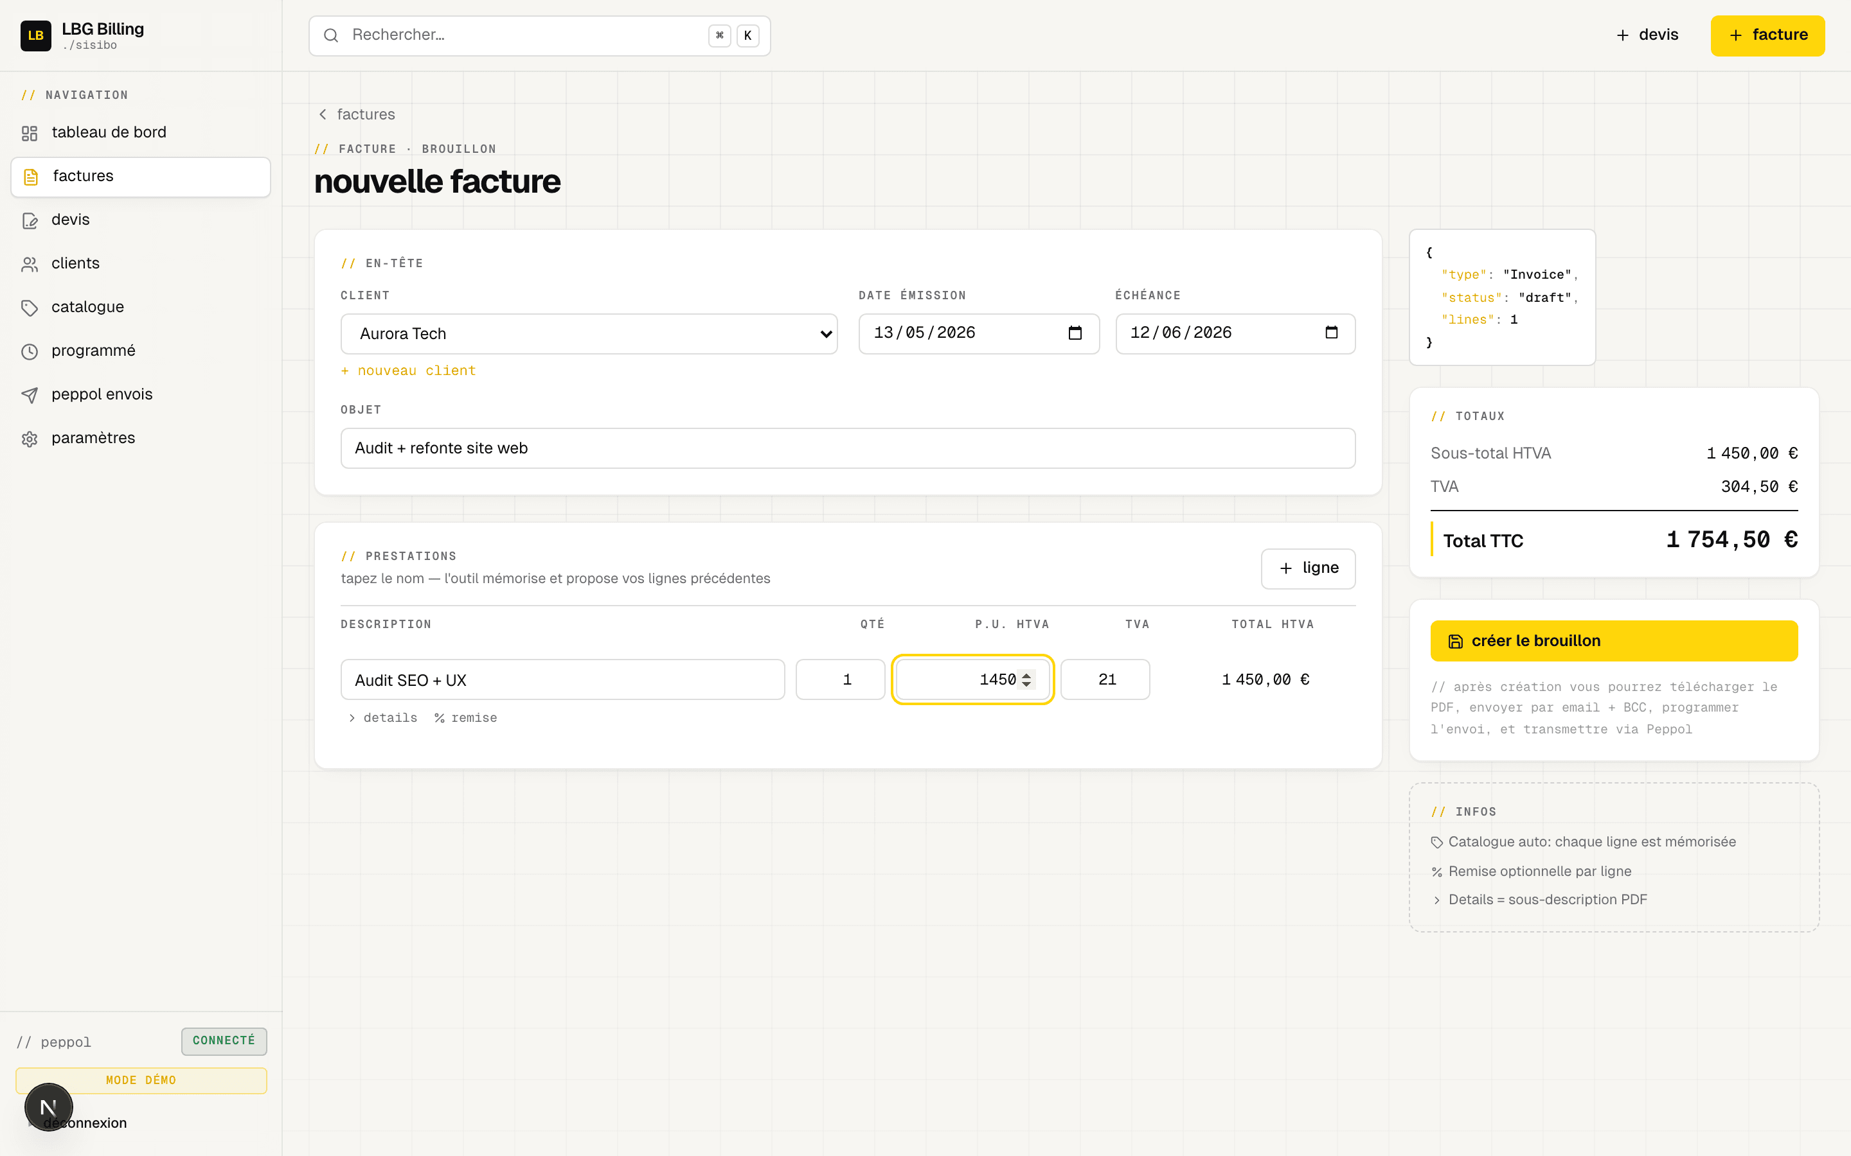Click the programmé clock icon
The width and height of the screenshot is (1851, 1156).
point(29,352)
